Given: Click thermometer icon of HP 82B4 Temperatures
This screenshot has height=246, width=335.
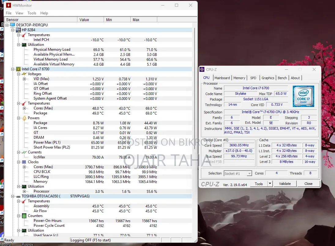Looking at the screenshot, I should 24,35.
